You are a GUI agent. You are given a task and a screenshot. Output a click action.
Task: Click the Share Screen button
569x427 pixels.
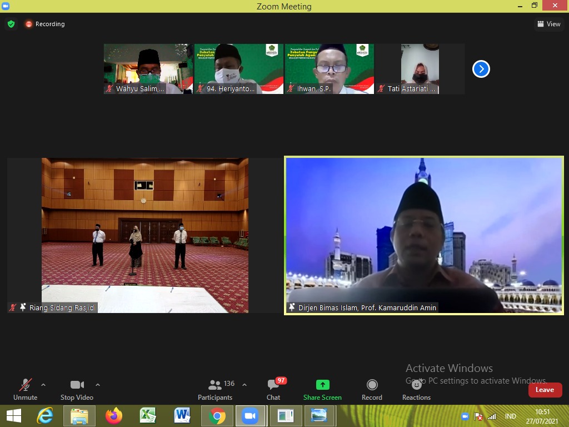[x=322, y=389]
